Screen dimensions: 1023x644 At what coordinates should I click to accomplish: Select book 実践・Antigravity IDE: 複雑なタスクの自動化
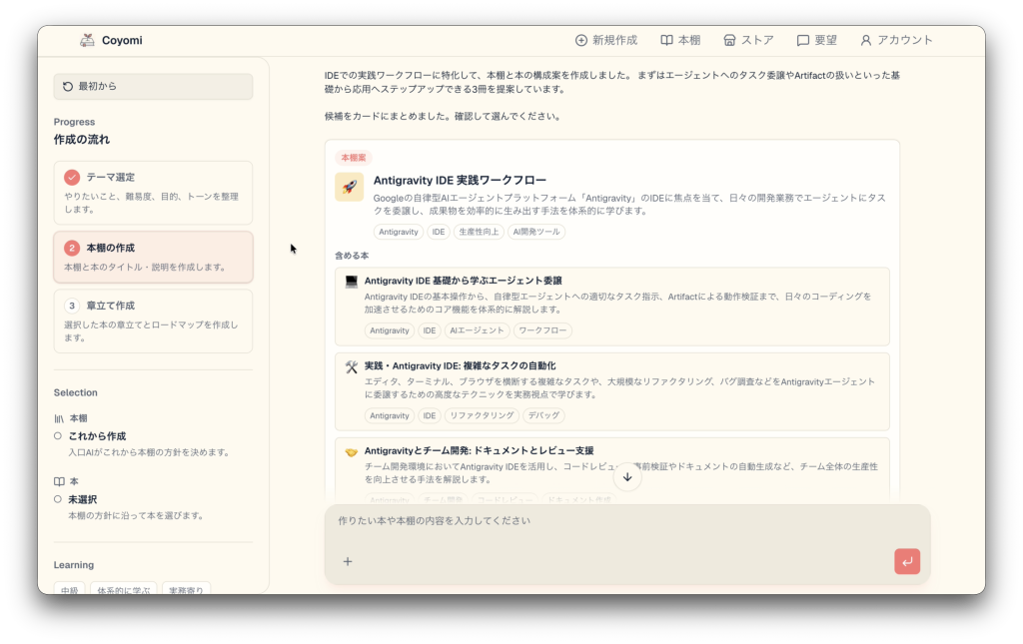(612, 391)
